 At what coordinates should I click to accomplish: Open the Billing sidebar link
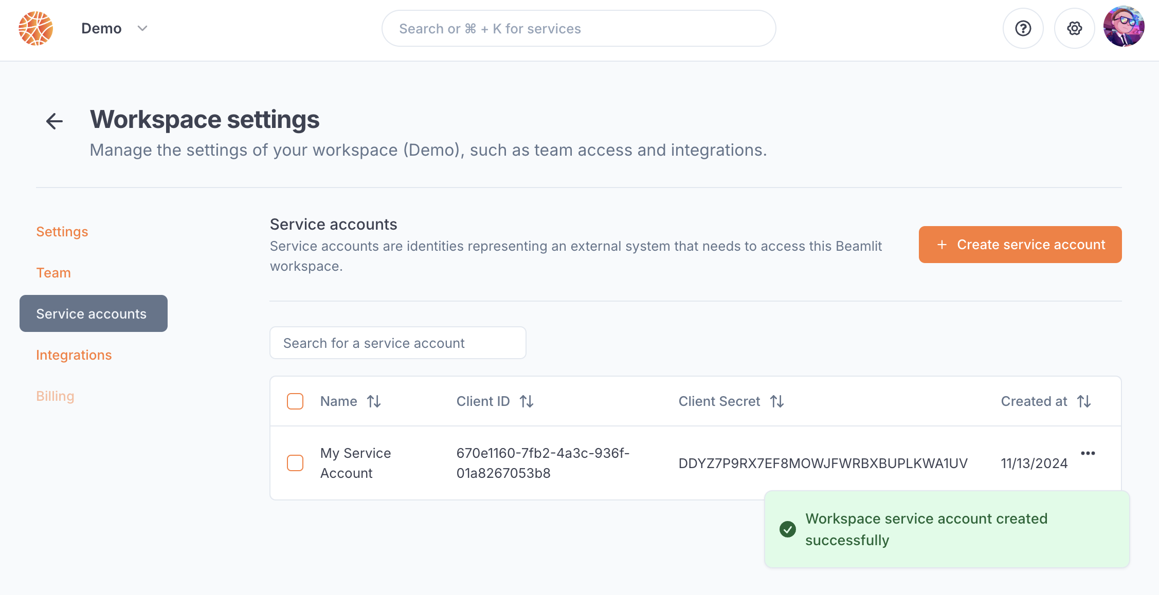(55, 396)
